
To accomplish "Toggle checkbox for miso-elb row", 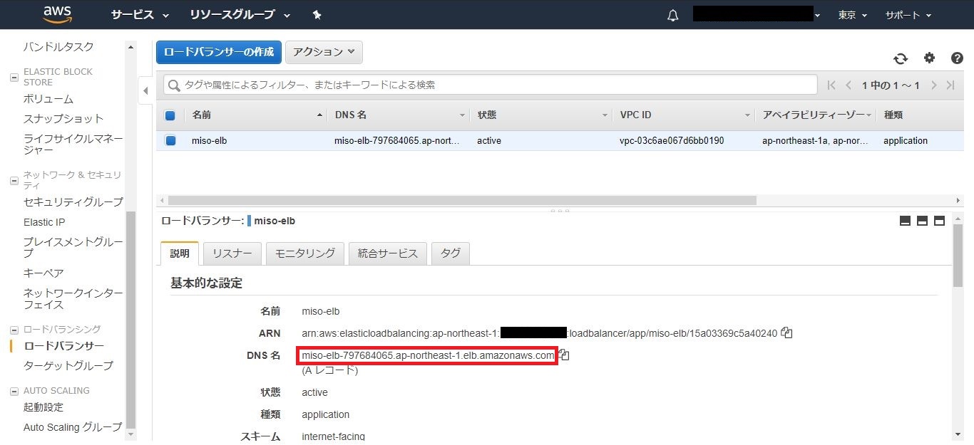I will pyautogui.click(x=170, y=141).
